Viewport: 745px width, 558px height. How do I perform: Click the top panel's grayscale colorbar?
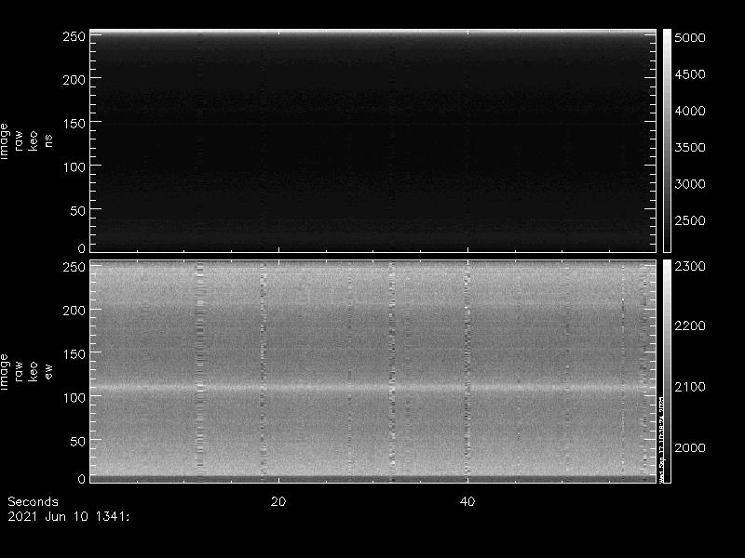[x=667, y=139]
